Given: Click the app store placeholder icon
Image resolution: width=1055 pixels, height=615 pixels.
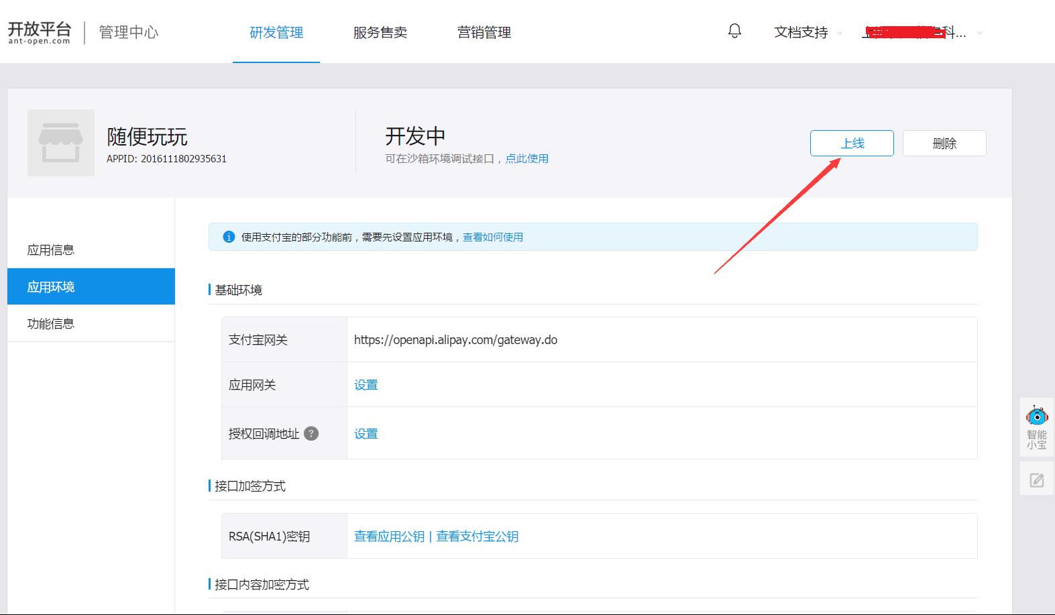Looking at the screenshot, I should (x=61, y=143).
